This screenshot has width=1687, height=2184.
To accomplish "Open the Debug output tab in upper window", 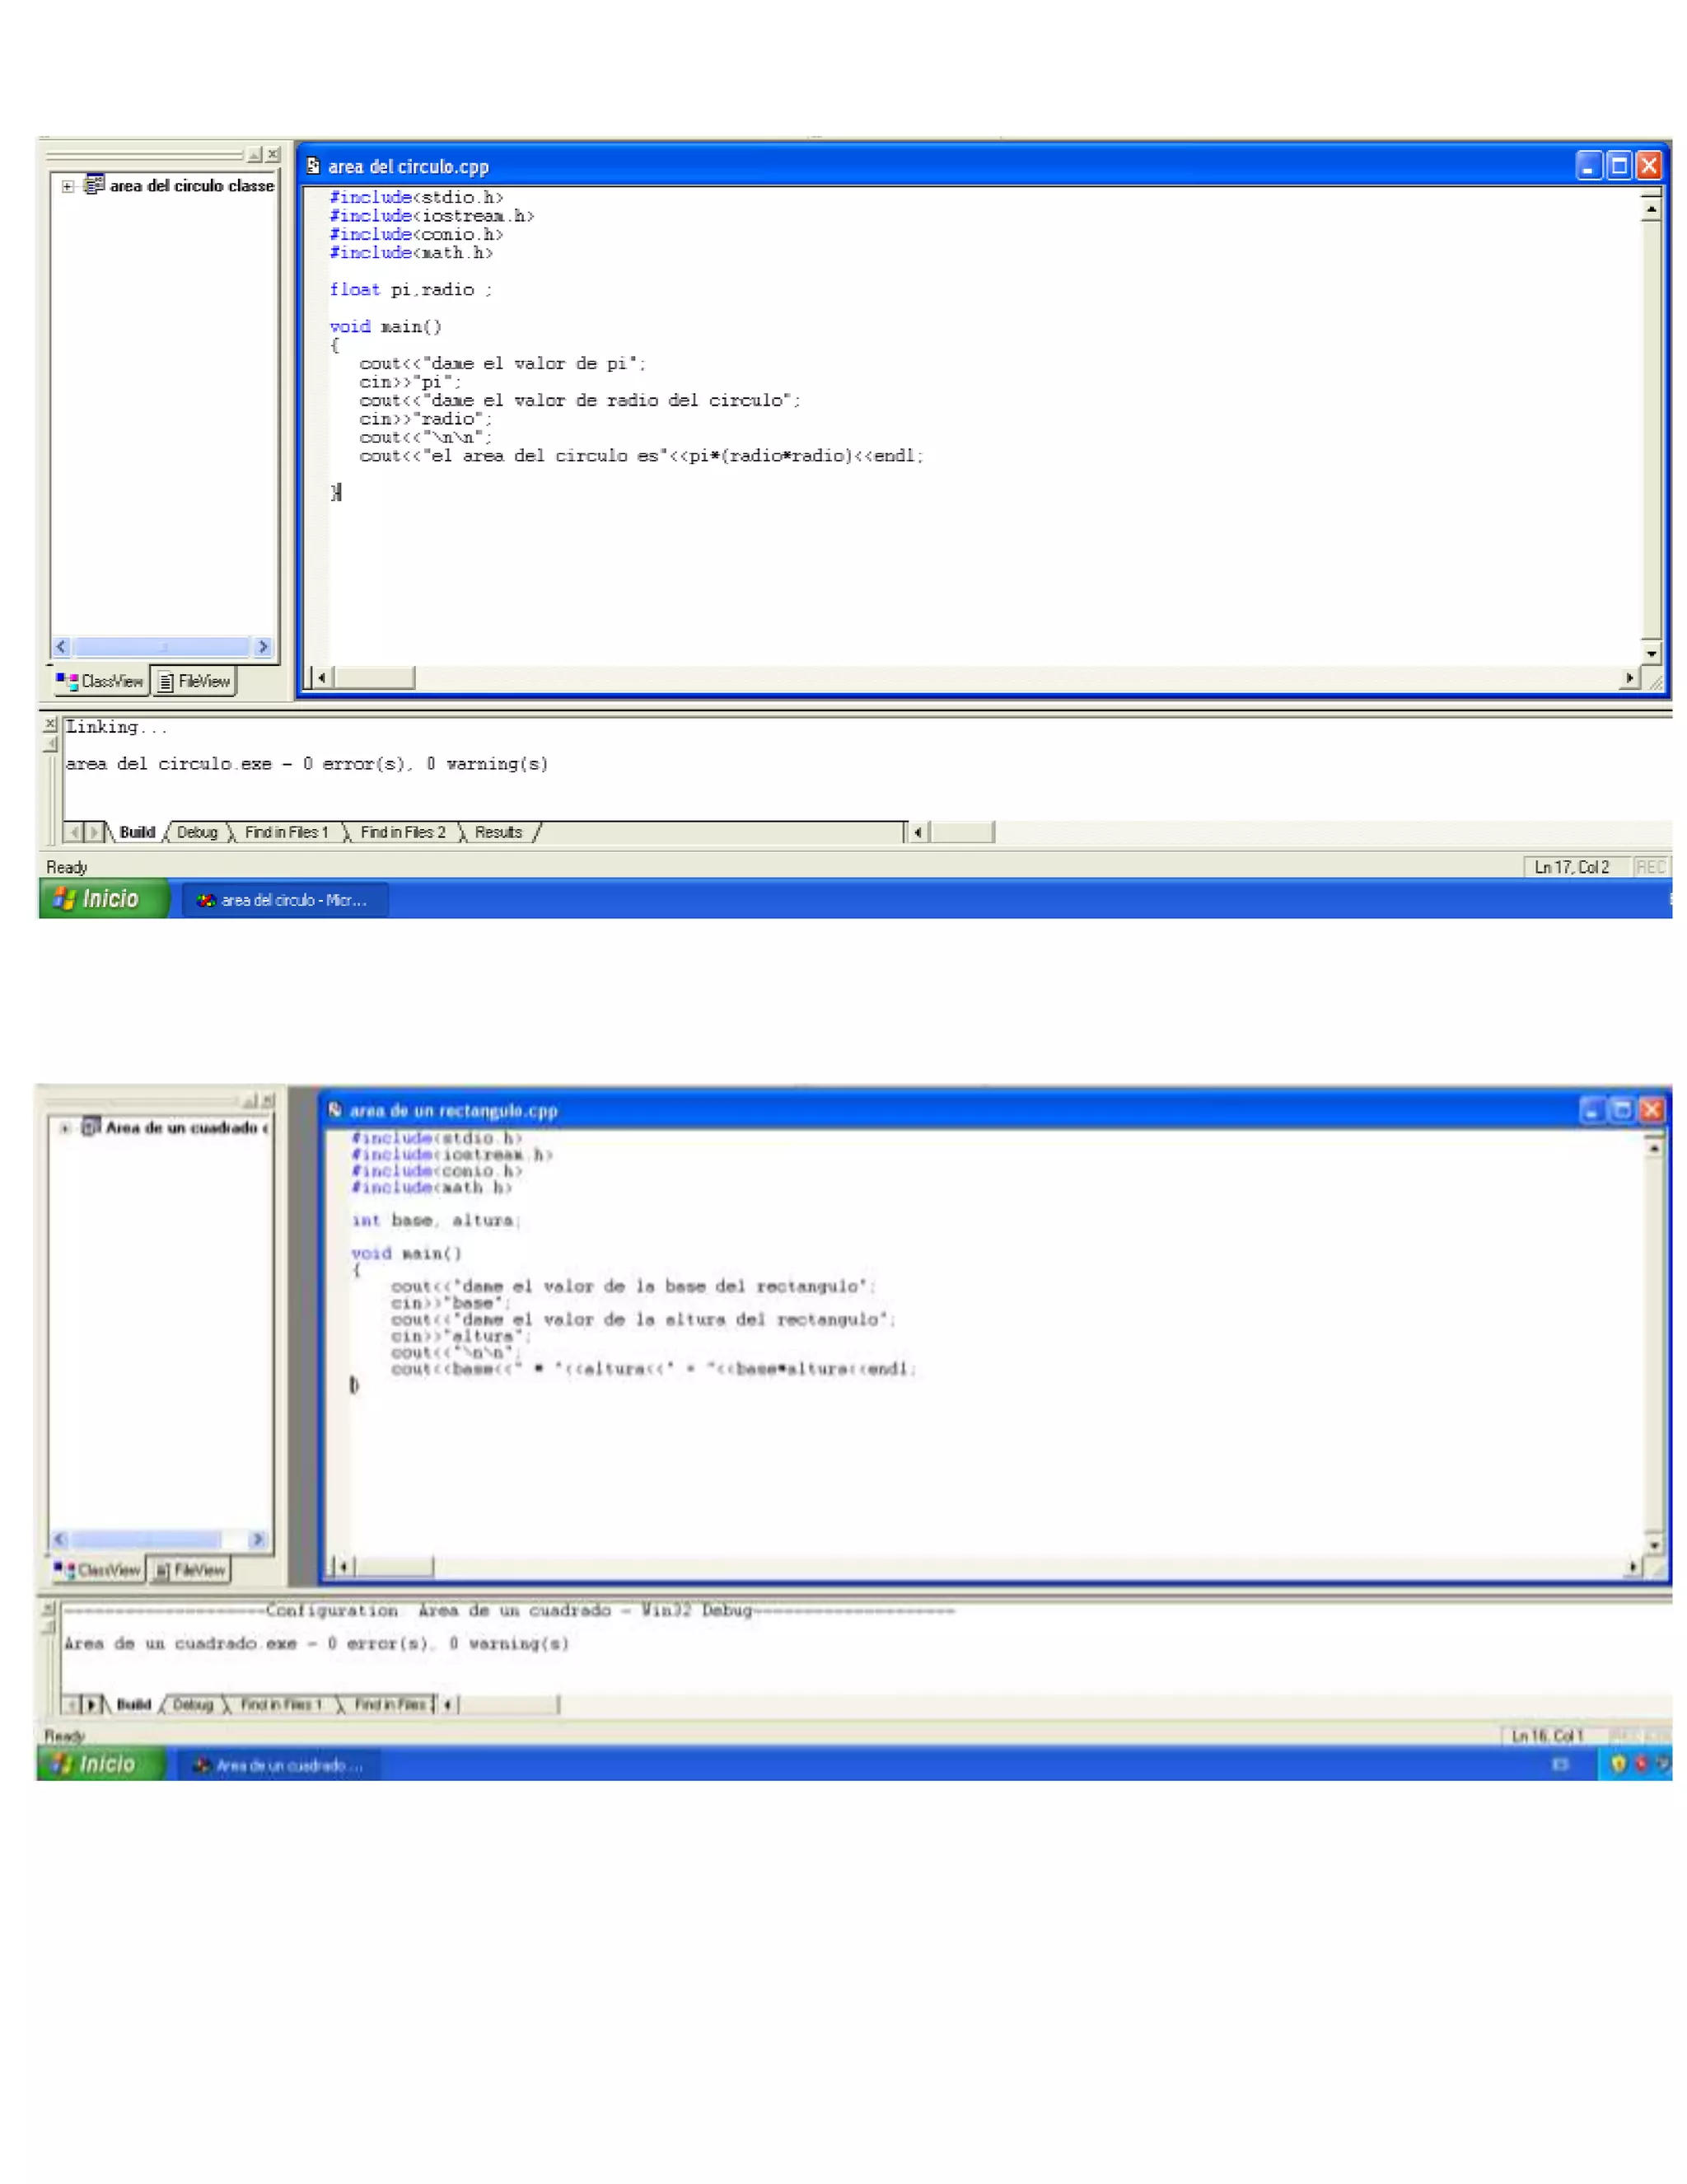I will [197, 832].
